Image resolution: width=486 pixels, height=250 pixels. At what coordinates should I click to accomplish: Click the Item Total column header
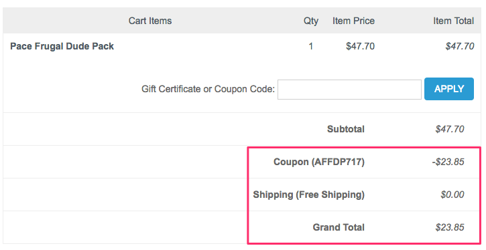453,21
